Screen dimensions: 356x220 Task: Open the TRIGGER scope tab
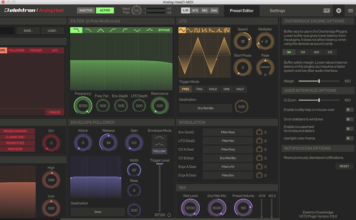pos(36,50)
